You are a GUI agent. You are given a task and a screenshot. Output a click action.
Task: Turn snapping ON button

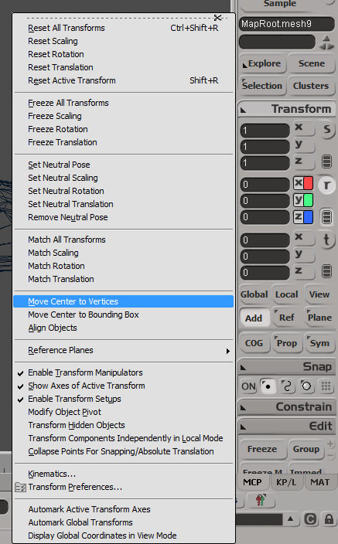tap(248, 386)
